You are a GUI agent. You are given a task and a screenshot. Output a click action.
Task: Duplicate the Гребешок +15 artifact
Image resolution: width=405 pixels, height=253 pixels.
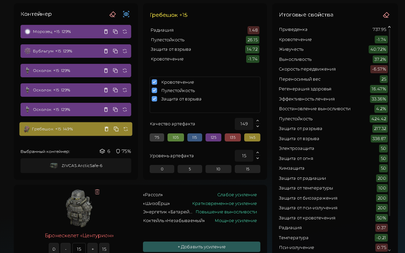point(116,129)
